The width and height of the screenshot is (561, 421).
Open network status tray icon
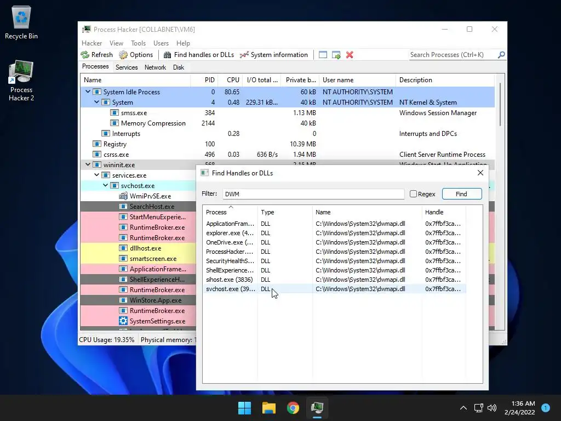pos(478,408)
